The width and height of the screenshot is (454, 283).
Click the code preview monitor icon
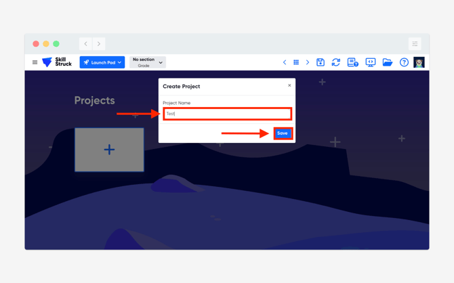tap(371, 62)
